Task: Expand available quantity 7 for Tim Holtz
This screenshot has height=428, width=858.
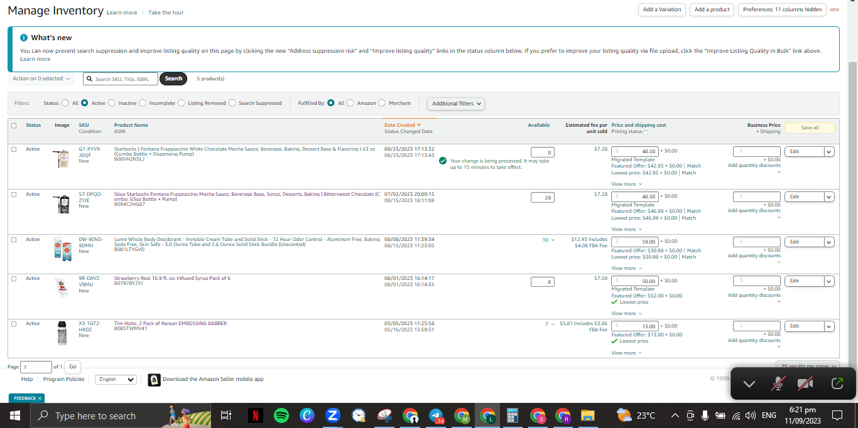Action: (x=550, y=324)
